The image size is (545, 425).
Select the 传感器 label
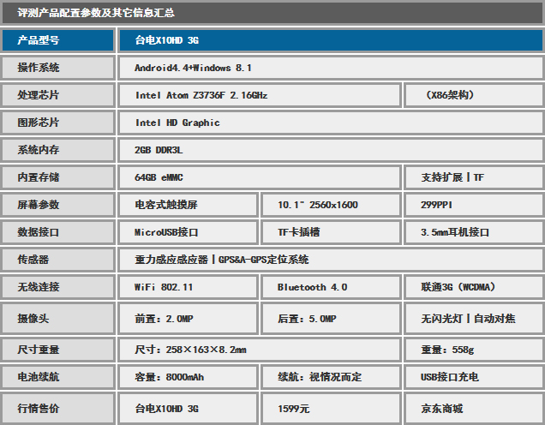58,260
